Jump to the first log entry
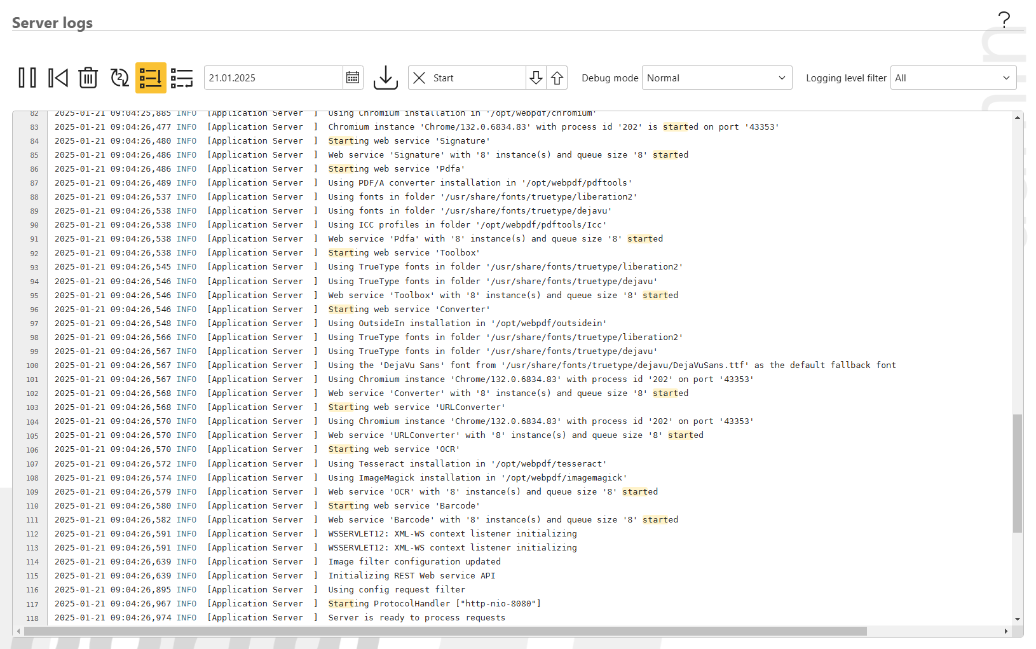The image size is (1036, 649). tap(58, 78)
